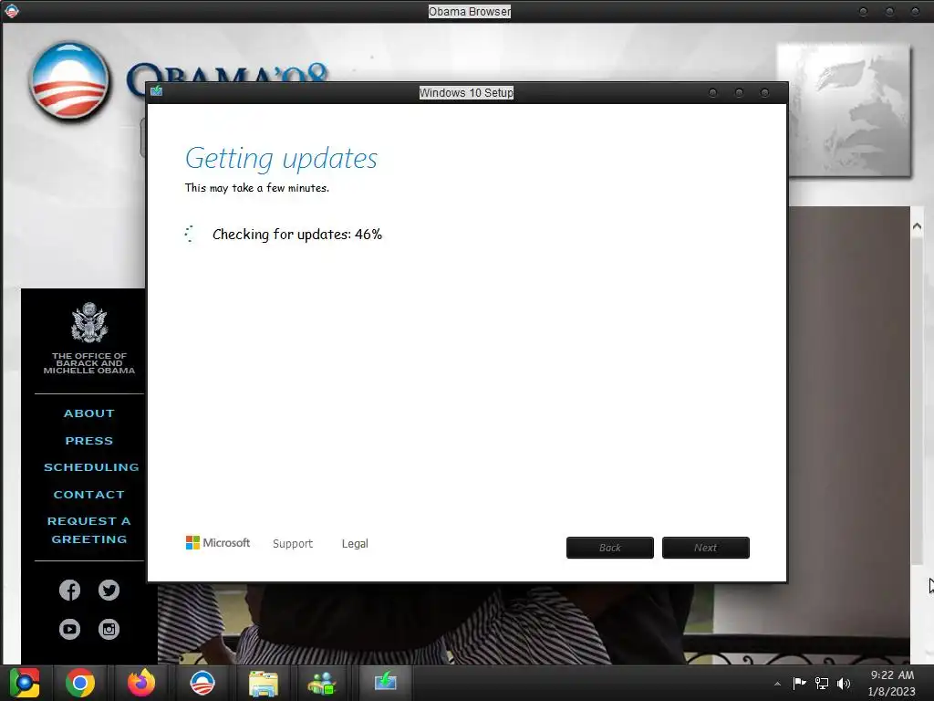Click the map thumbnail in Obama Browser
This screenshot has height=701, width=934.
coord(844,110)
